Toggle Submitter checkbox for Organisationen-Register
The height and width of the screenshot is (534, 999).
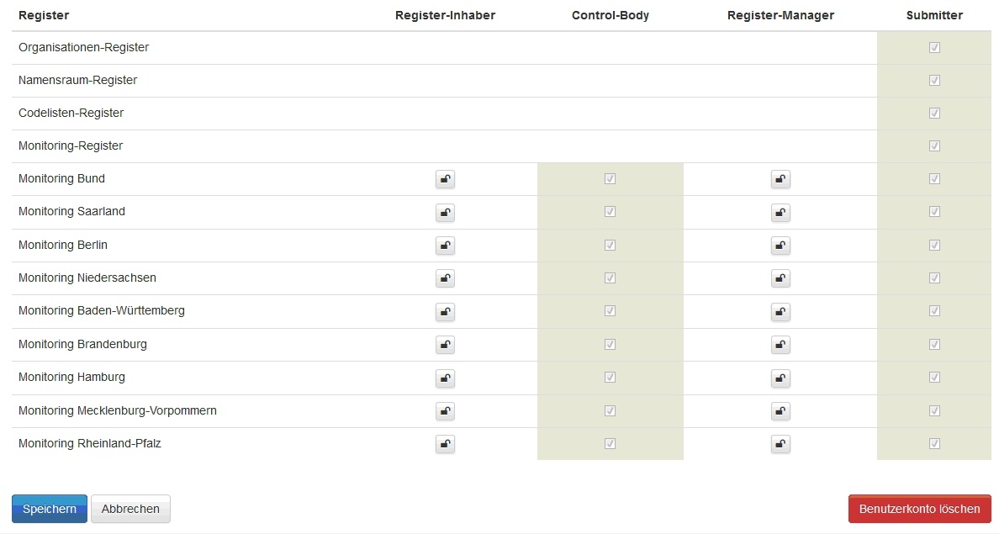pyautogui.click(x=934, y=48)
